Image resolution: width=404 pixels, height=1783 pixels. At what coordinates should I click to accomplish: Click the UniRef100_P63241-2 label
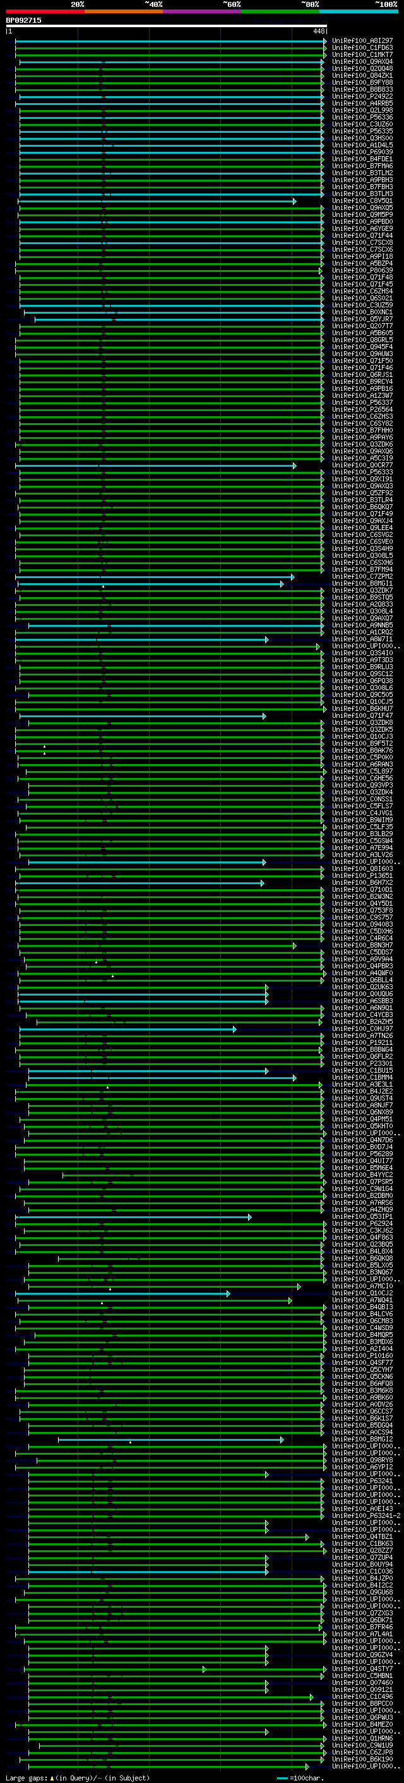tap(367, 1516)
